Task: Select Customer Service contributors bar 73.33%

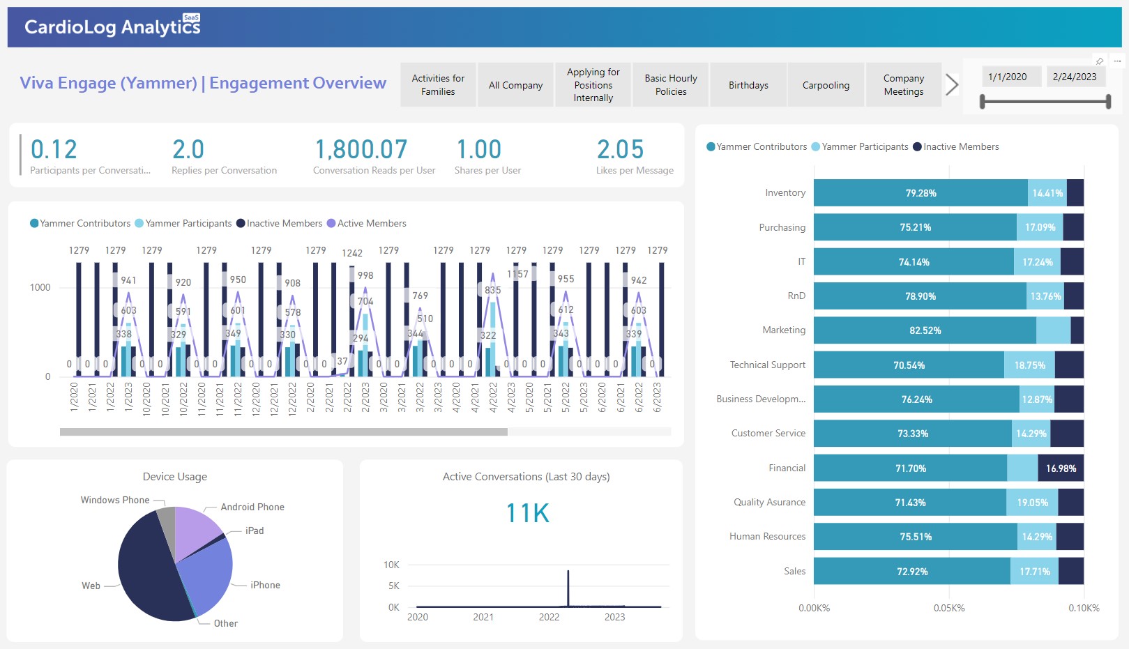Action: (x=913, y=434)
